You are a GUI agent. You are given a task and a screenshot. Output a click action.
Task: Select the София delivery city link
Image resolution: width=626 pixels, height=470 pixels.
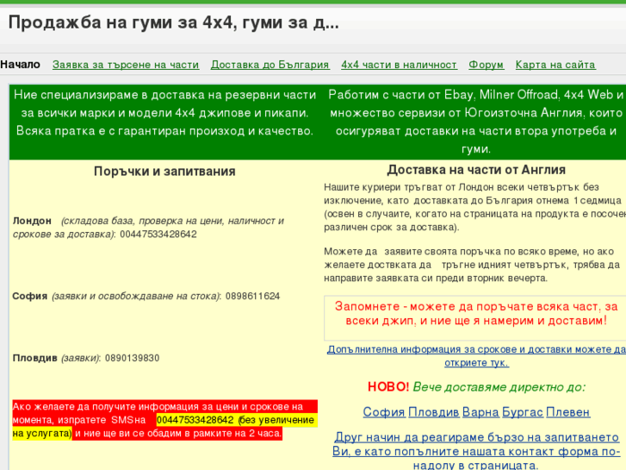tap(384, 412)
